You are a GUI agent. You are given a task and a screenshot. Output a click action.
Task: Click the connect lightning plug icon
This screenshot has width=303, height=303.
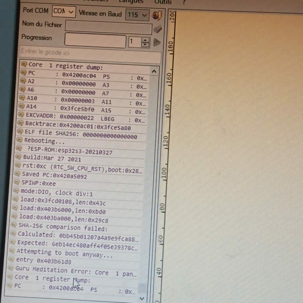click(157, 15)
